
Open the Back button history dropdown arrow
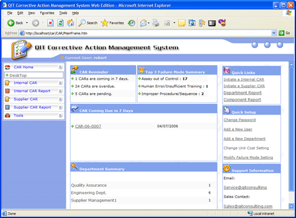click(x=27, y=23)
